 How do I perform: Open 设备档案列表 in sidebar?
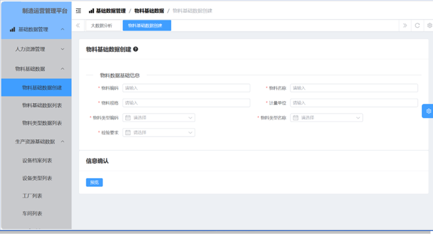[37, 160]
